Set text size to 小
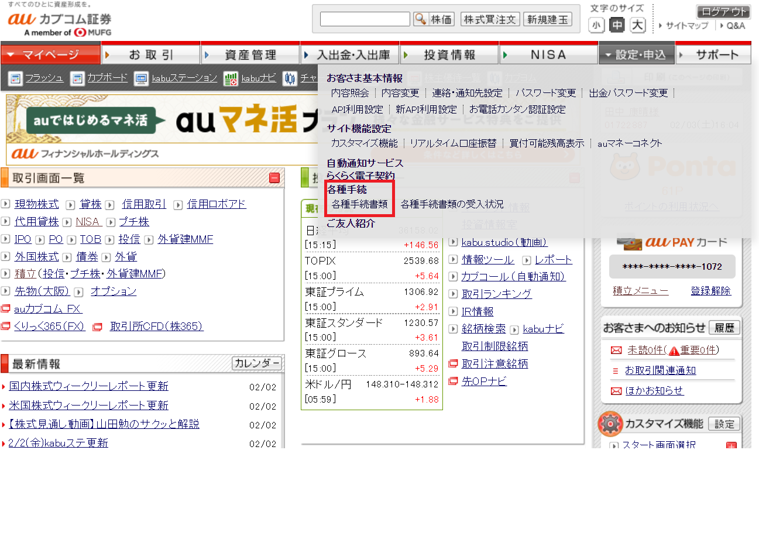 596,25
